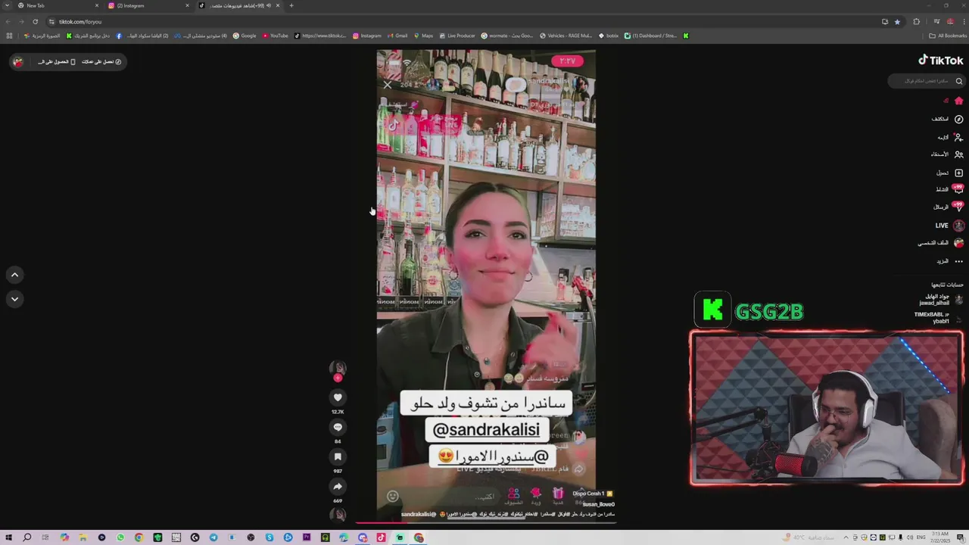
Task: Open the All Bookmarks folder
Action: 948,36
